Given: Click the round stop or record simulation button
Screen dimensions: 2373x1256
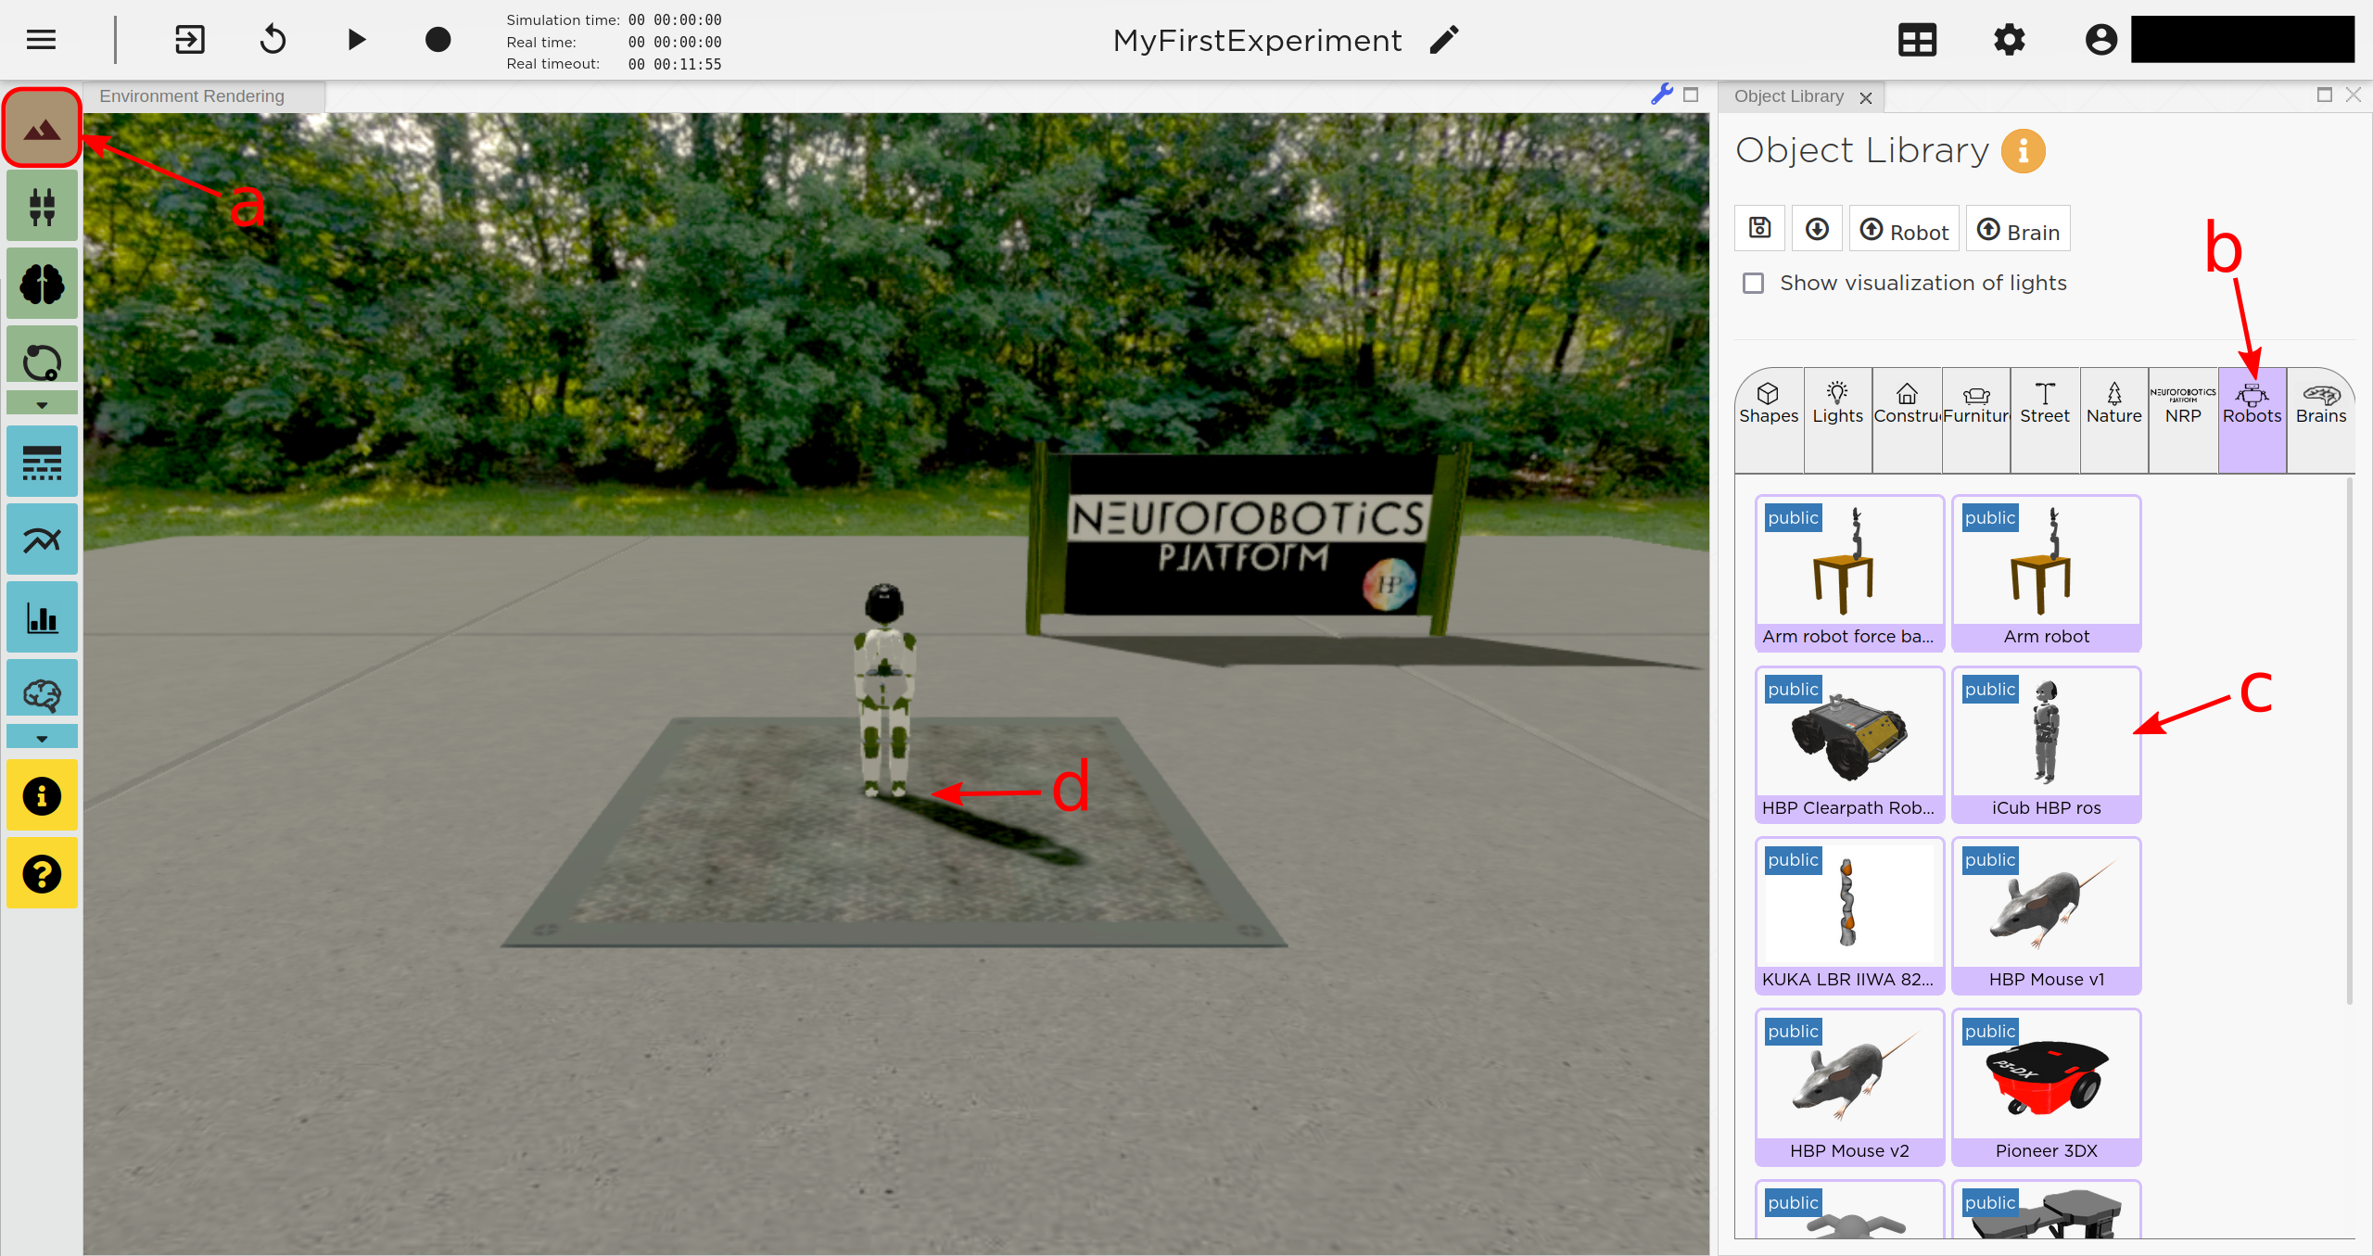Looking at the screenshot, I should tap(438, 39).
